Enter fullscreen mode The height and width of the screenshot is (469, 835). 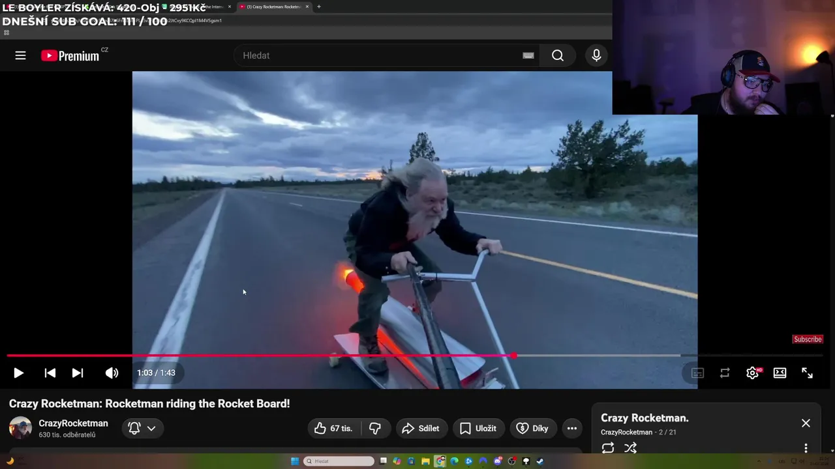point(807,373)
